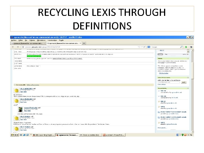This screenshot has width=204, height=153.
Task: Click the More activity link
Action: [162, 128]
